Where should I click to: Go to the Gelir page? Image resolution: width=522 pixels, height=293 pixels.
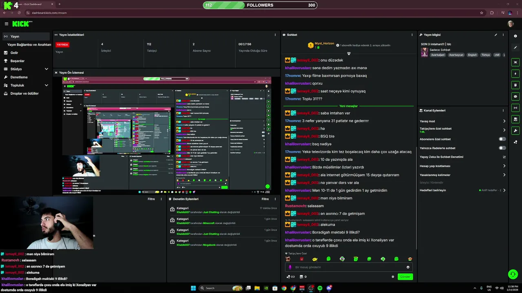pos(26,52)
